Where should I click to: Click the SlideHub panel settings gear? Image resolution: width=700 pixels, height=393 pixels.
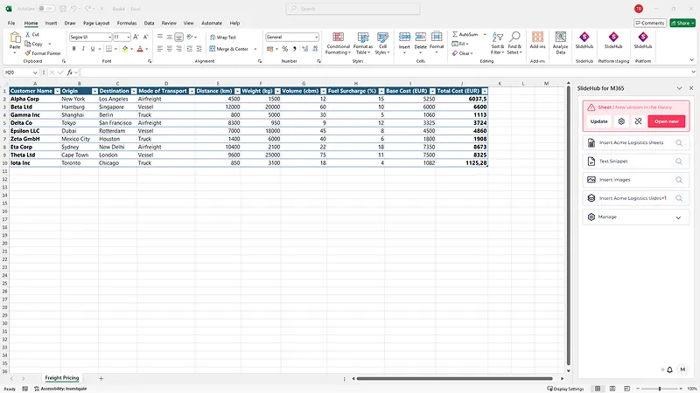click(621, 121)
